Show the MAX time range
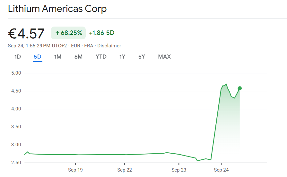287x177 pixels. pyautogui.click(x=164, y=57)
